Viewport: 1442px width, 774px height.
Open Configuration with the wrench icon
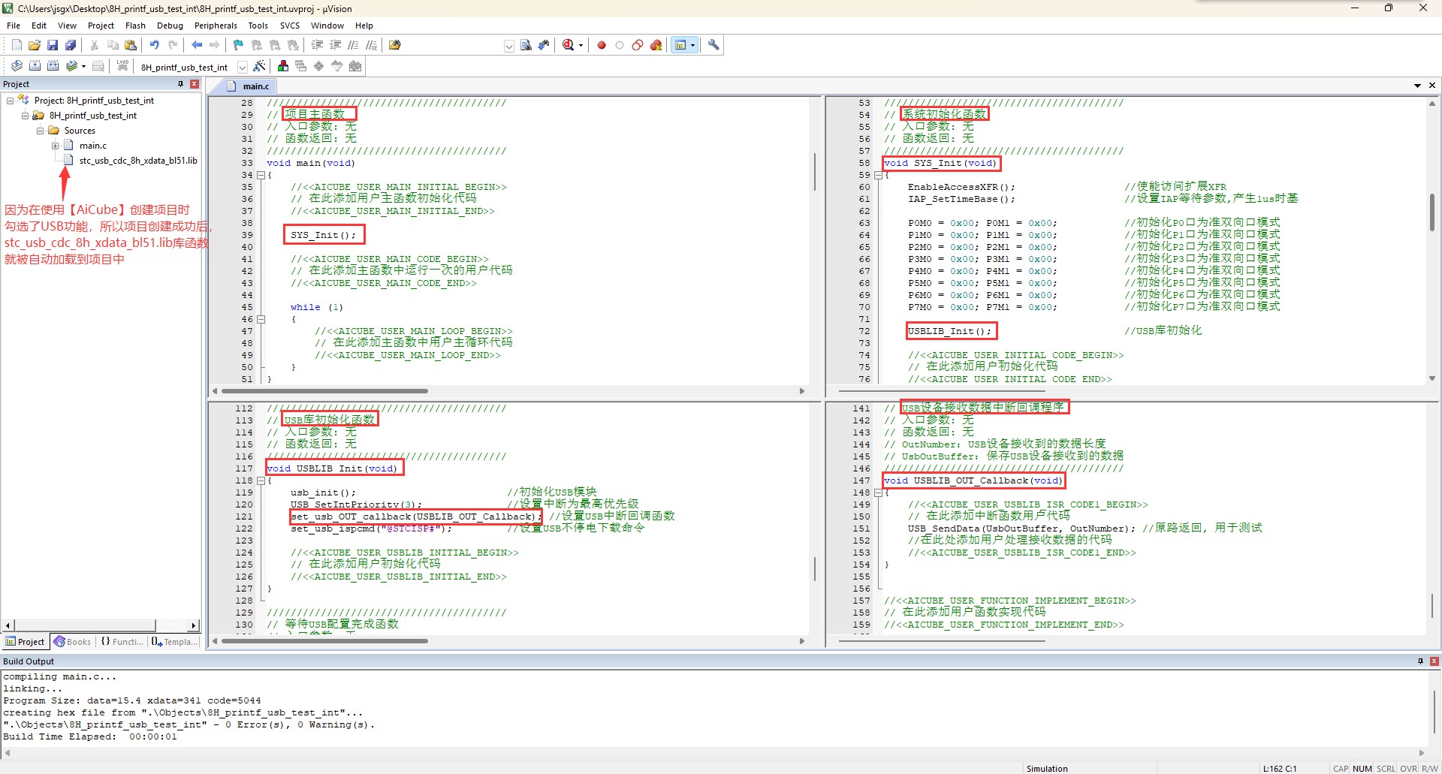713,45
